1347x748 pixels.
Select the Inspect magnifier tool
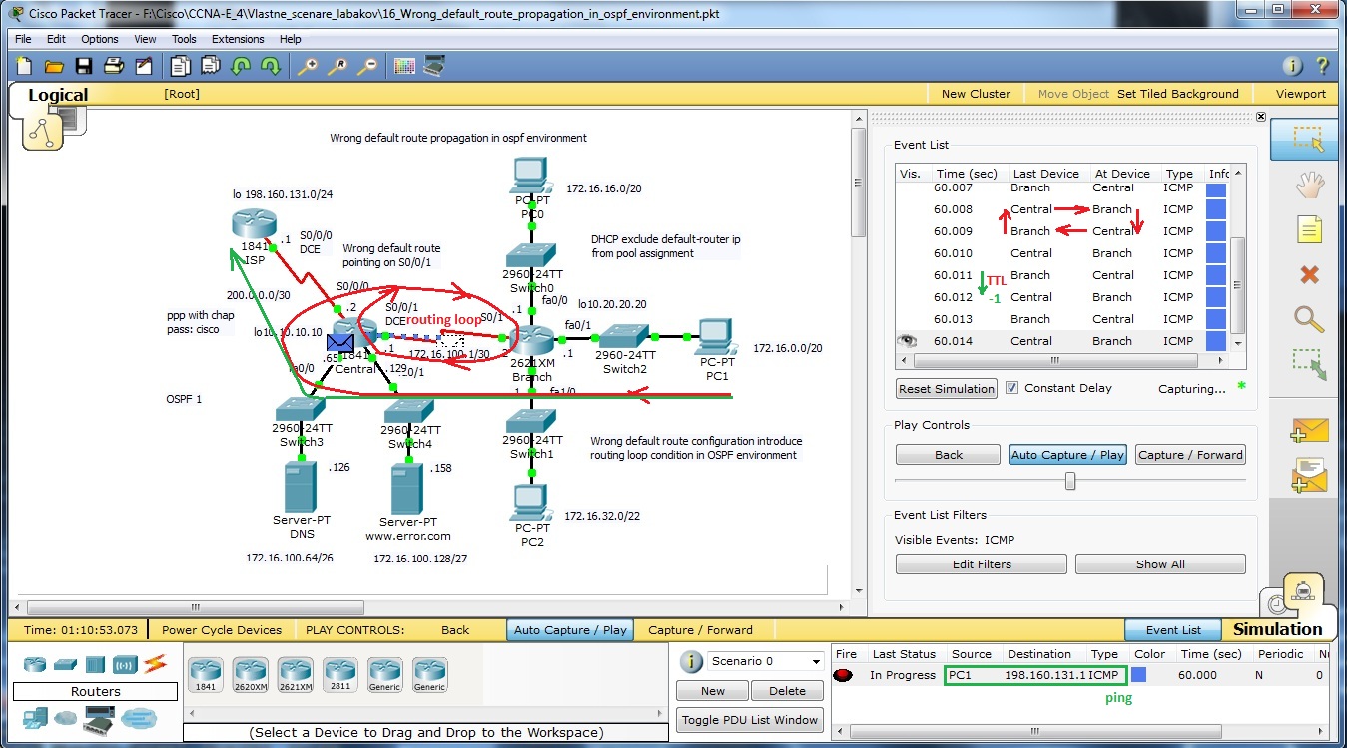point(1309,319)
